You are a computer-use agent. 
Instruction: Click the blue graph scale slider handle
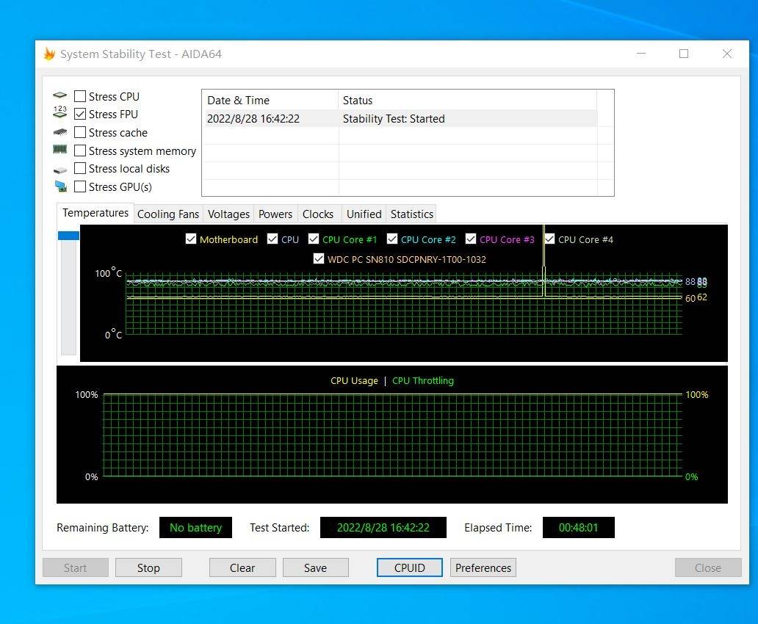point(68,236)
